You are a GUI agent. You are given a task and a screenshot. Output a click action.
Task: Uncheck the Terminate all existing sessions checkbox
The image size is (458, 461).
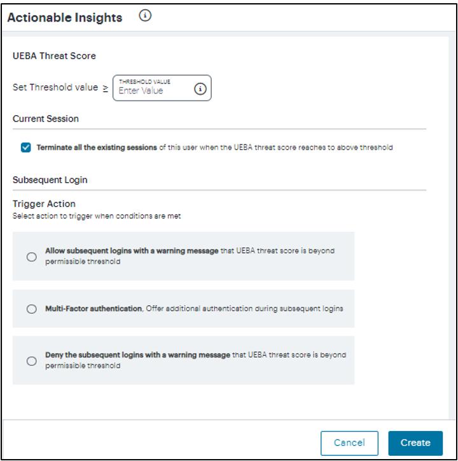(x=26, y=147)
